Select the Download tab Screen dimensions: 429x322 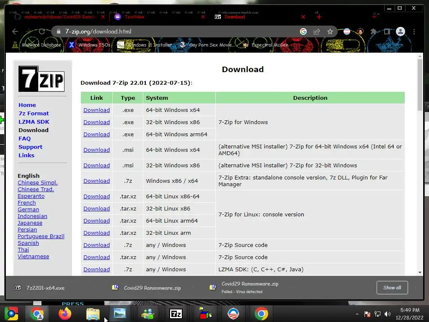[260, 17]
